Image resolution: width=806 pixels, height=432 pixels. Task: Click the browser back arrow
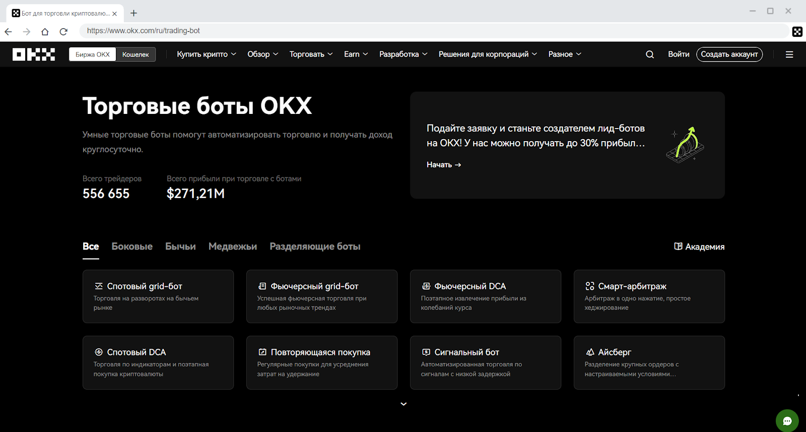pyautogui.click(x=8, y=31)
